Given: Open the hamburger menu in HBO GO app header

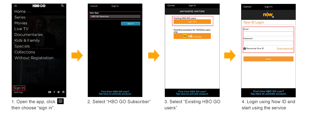Looking at the screenshot, I should (16, 6).
